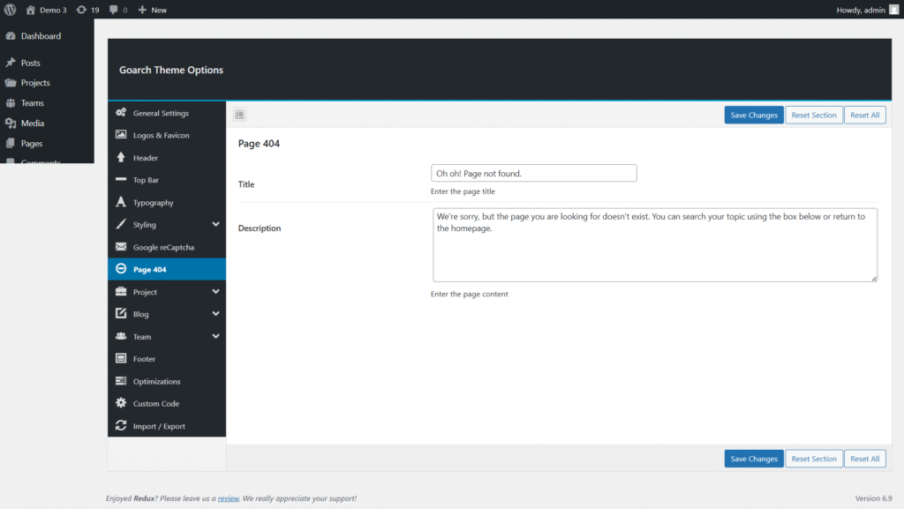Click the Optimizations icon

click(121, 381)
